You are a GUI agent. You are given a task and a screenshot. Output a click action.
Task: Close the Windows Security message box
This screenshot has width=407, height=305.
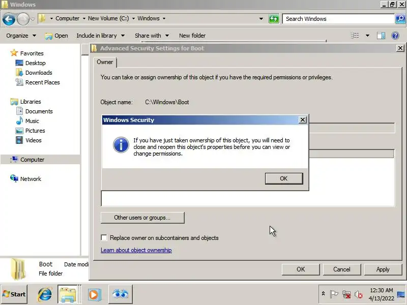[x=302, y=120]
